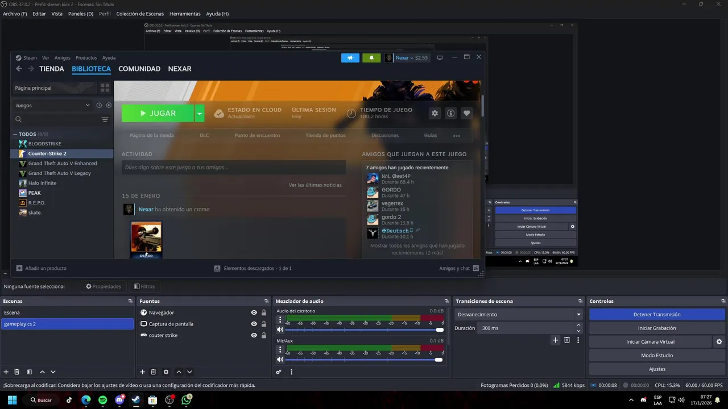The width and height of the screenshot is (728, 409).
Task: Increase Duración with the up stepper arrow
Action: tap(578, 325)
